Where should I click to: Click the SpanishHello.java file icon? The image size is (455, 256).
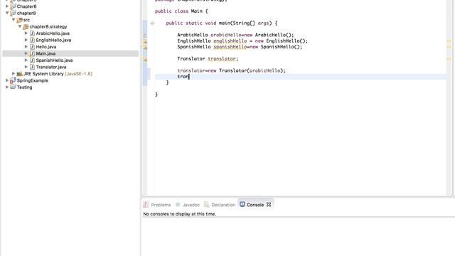[x=32, y=60]
